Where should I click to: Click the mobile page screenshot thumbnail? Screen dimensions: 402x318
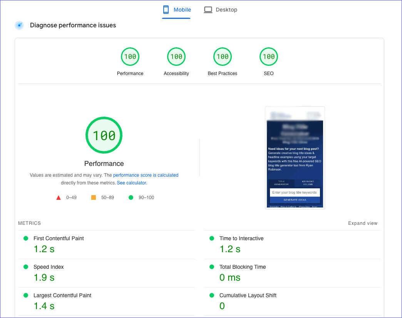(295, 157)
